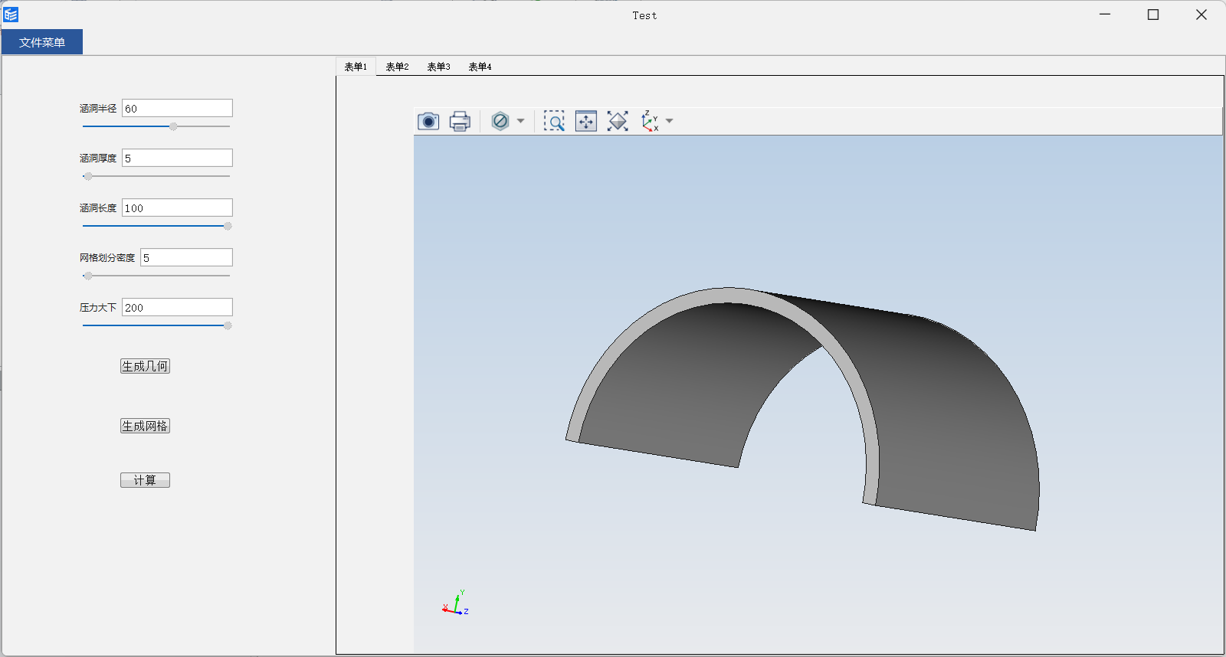Click the 涵洞厚度 input field
The height and width of the screenshot is (657, 1226).
pos(177,158)
